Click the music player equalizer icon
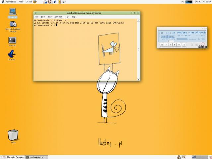 [199, 39]
